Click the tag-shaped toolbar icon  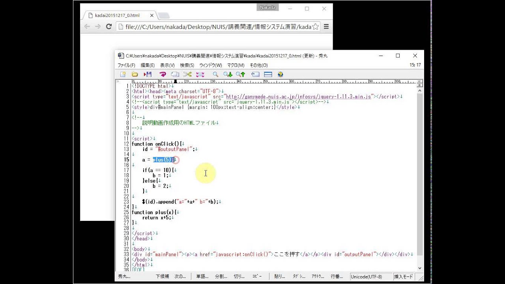coord(255,74)
